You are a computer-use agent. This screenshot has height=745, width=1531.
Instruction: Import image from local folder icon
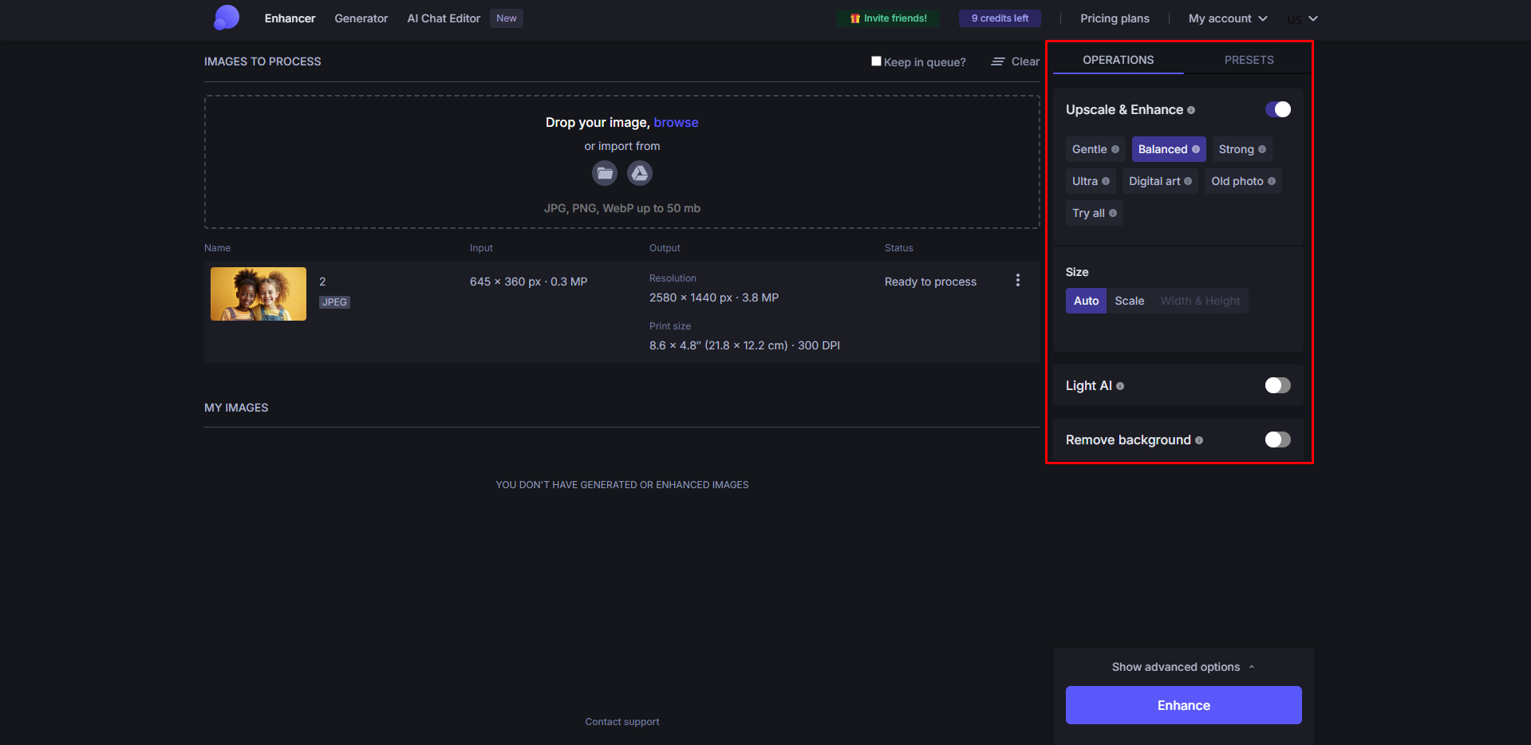click(x=605, y=173)
